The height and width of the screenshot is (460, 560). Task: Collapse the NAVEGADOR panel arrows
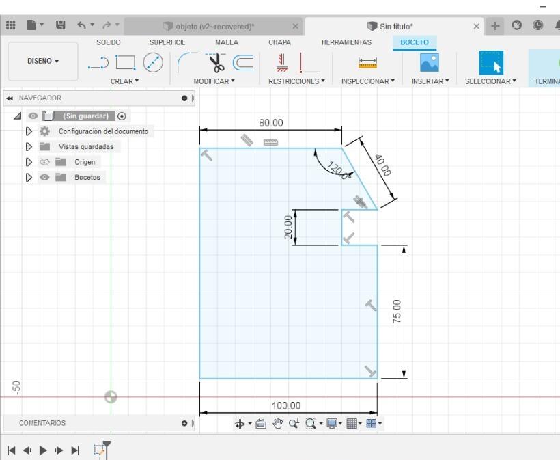click(x=10, y=98)
